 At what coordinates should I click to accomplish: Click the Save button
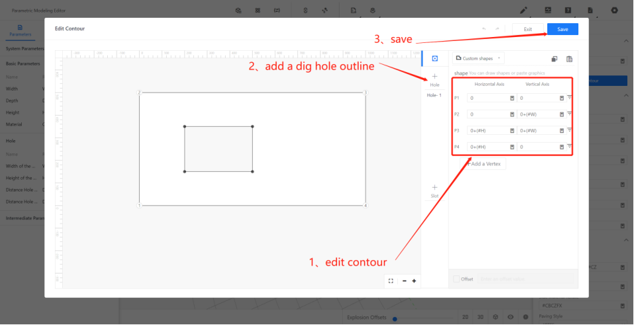pyautogui.click(x=563, y=29)
